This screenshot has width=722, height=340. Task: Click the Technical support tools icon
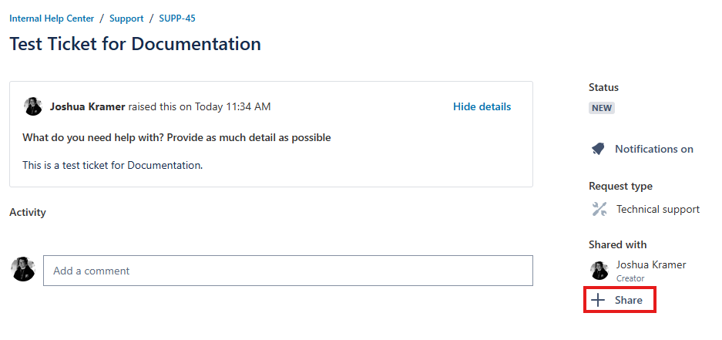[x=599, y=209]
